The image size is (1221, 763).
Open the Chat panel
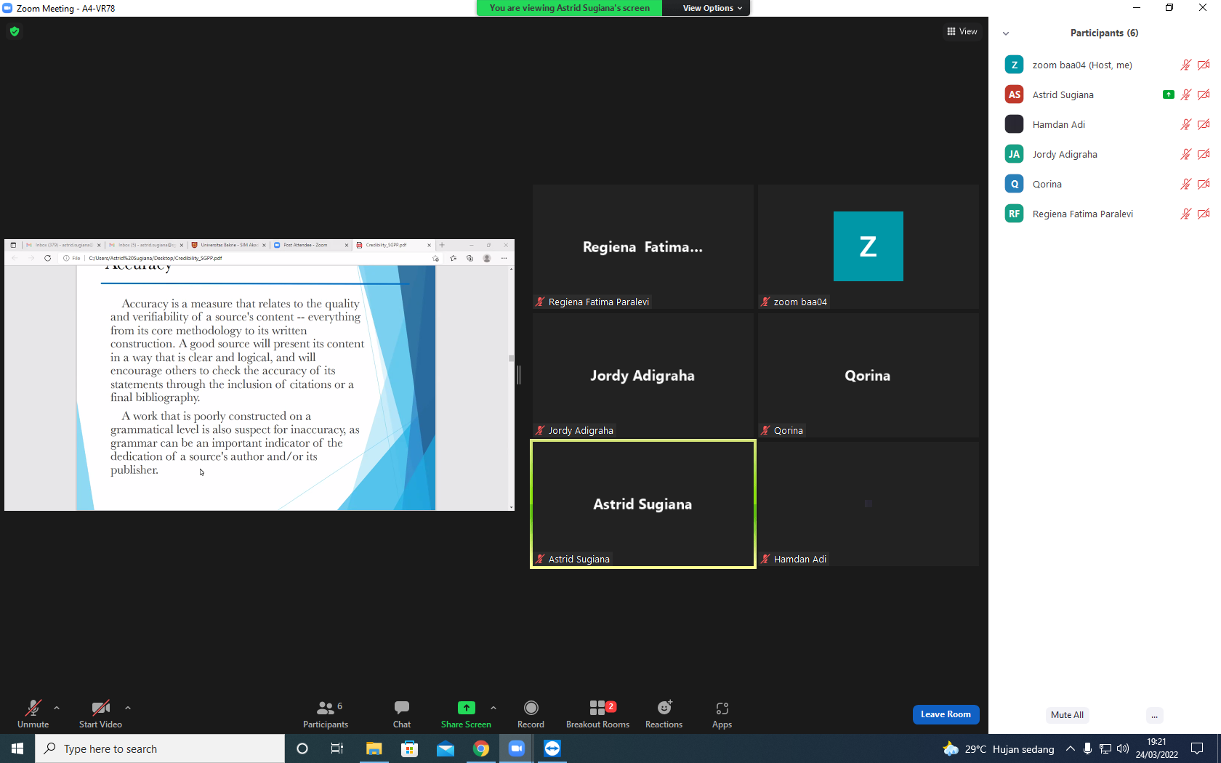pos(402,714)
